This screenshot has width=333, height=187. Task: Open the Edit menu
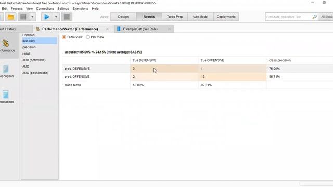[x=5, y=9]
